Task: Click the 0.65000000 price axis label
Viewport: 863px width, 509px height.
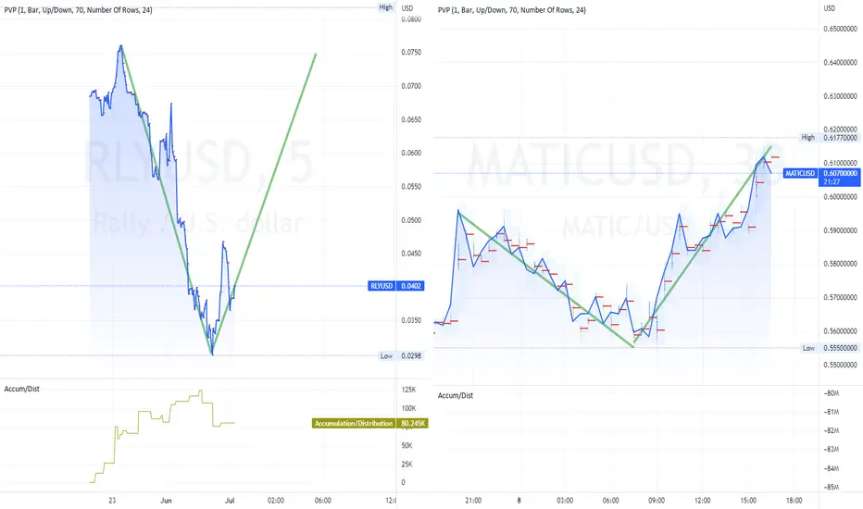Action: coord(841,29)
